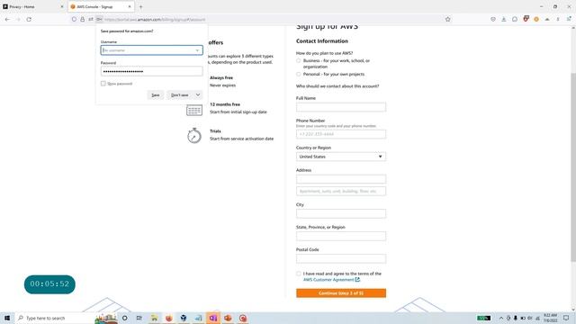576x324 pixels.
Task: Open the red circular recorder taskbar icon
Action: pyautogui.click(x=243, y=318)
